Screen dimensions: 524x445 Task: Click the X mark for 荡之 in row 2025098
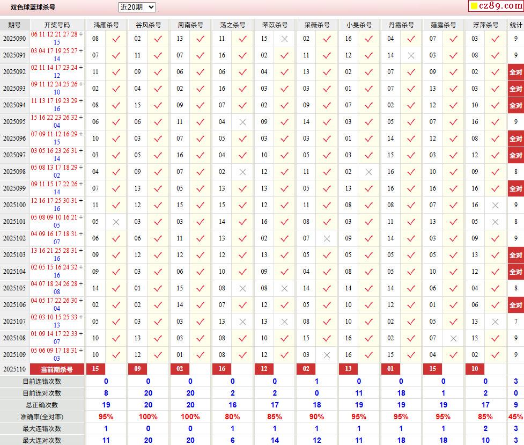coord(242,172)
